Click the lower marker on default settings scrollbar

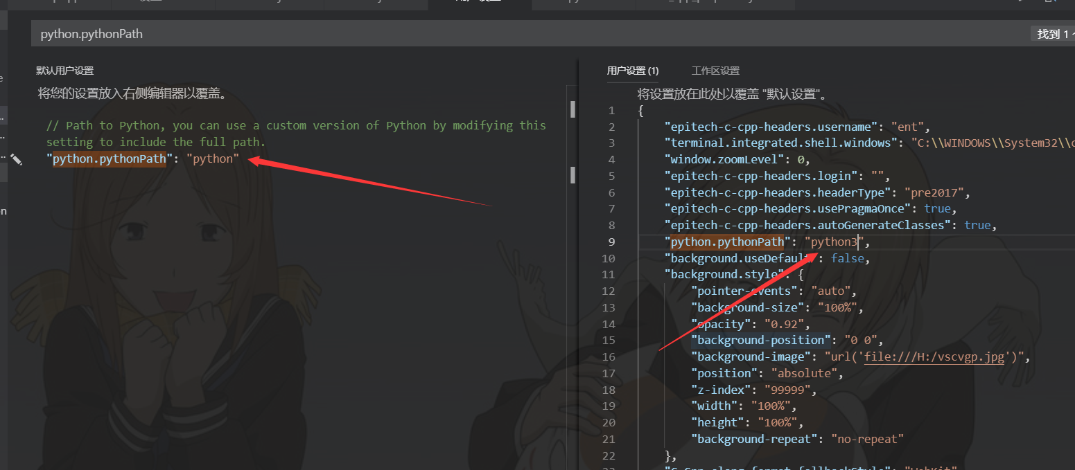573,174
